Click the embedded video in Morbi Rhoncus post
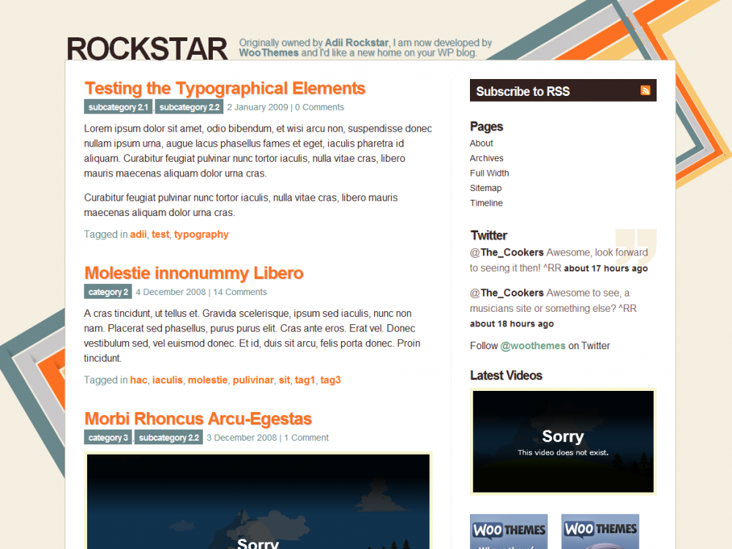Viewport: 732px width, 549px height. pyautogui.click(x=258, y=501)
